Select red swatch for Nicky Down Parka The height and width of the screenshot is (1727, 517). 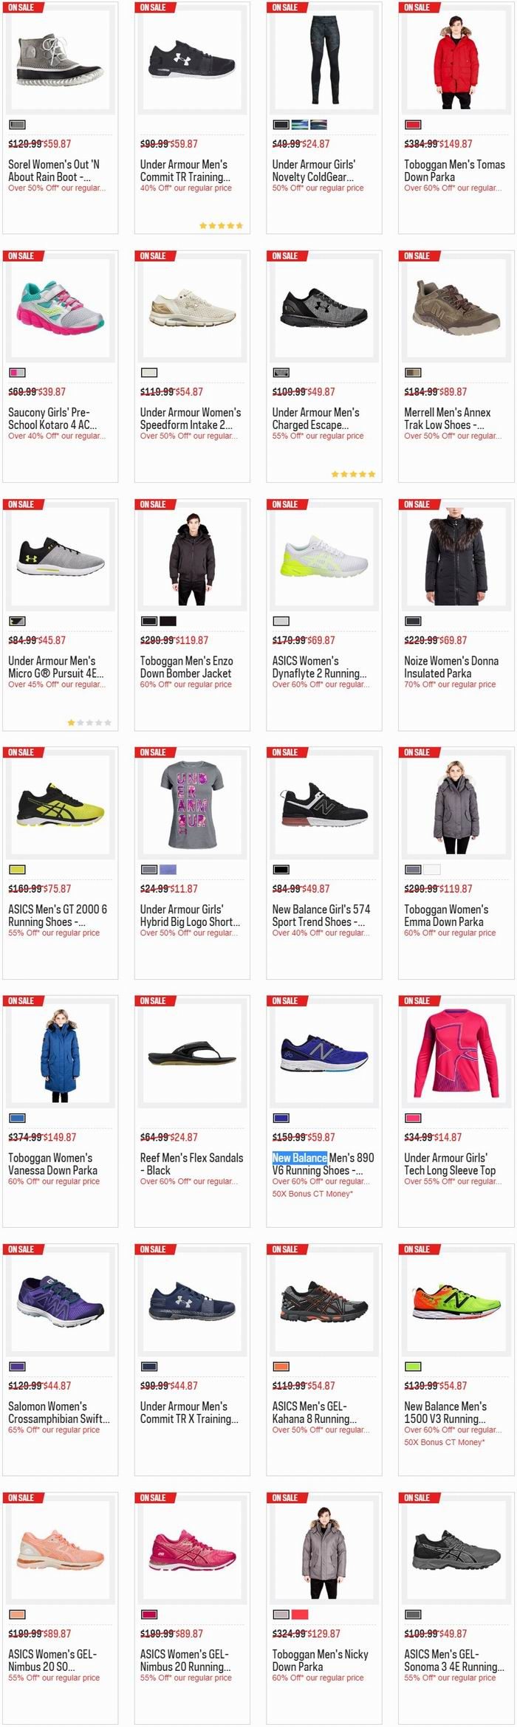coord(299,1614)
